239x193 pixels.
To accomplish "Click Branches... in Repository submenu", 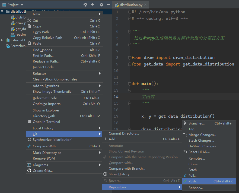I will point(197,123).
